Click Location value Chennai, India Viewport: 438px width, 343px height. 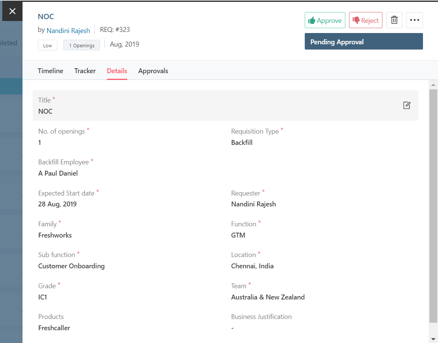coord(252,266)
